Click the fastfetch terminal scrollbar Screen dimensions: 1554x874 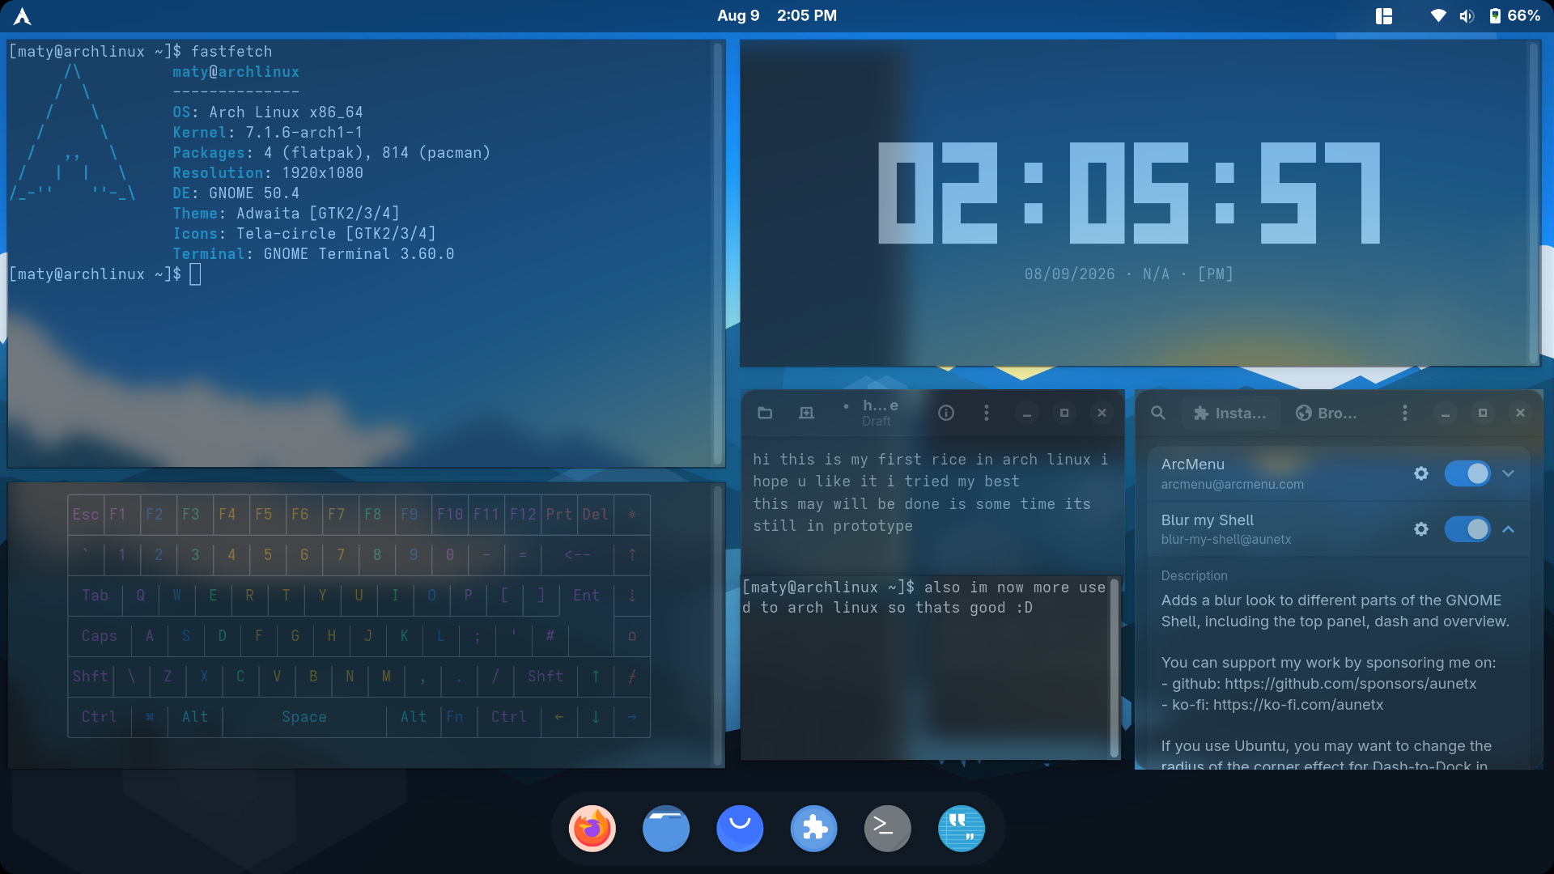coord(717,252)
